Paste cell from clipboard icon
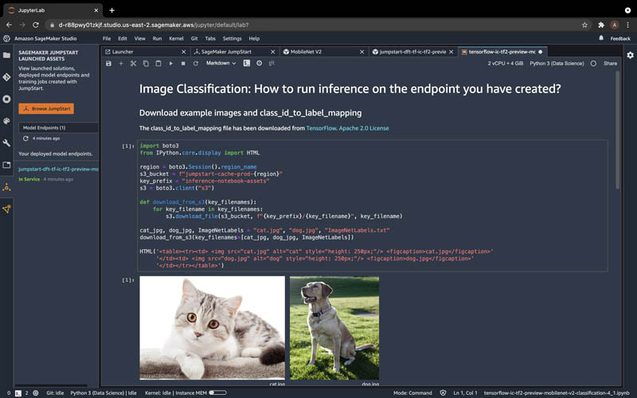637x398 pixels. tap(158, 64)
